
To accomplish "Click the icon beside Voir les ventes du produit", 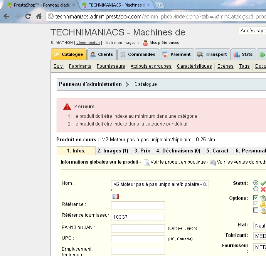I will (x=213, y=162).
